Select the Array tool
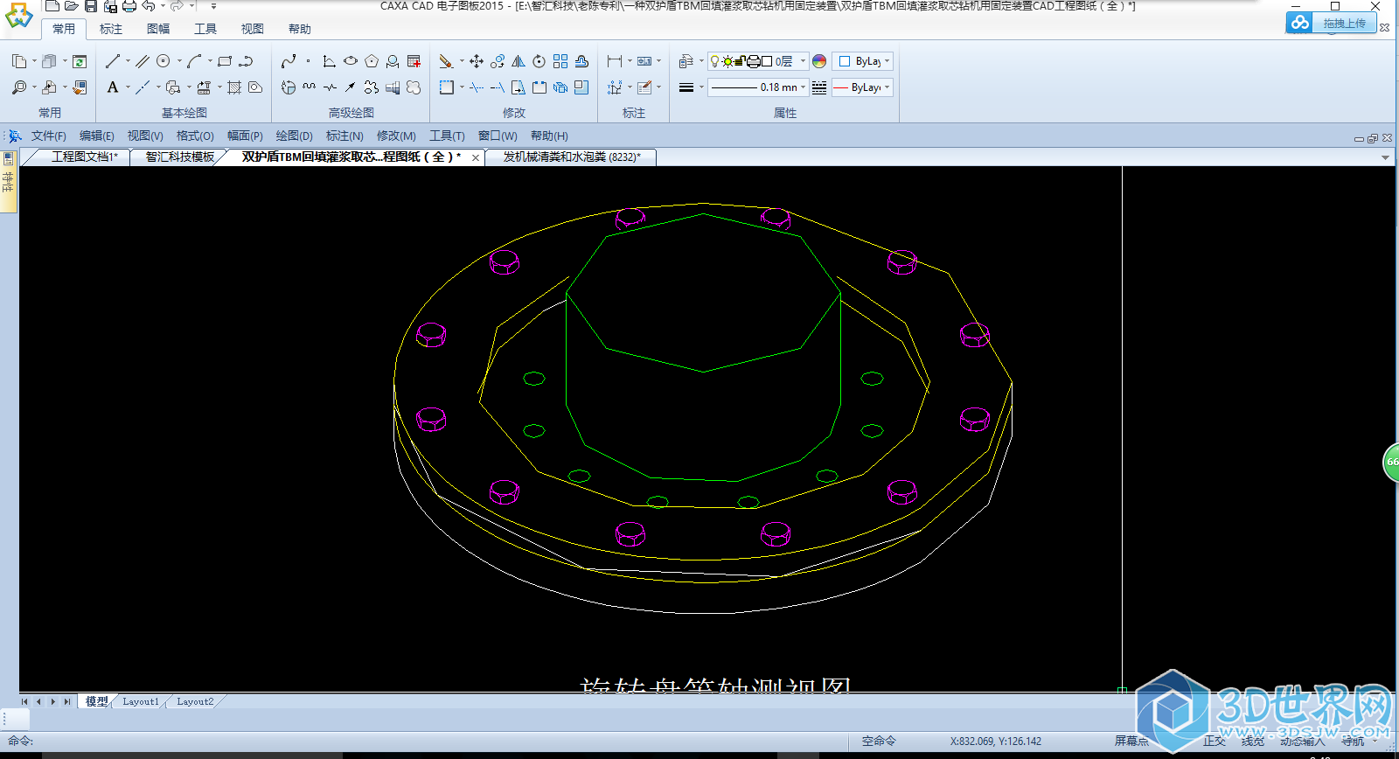 [x=560, y=61]
